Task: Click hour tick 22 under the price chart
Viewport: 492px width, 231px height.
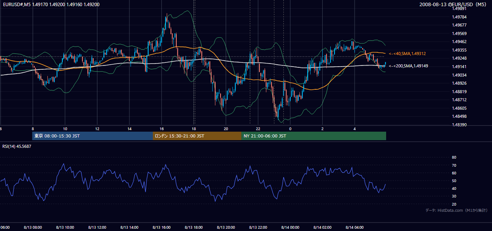Action: 258,129
